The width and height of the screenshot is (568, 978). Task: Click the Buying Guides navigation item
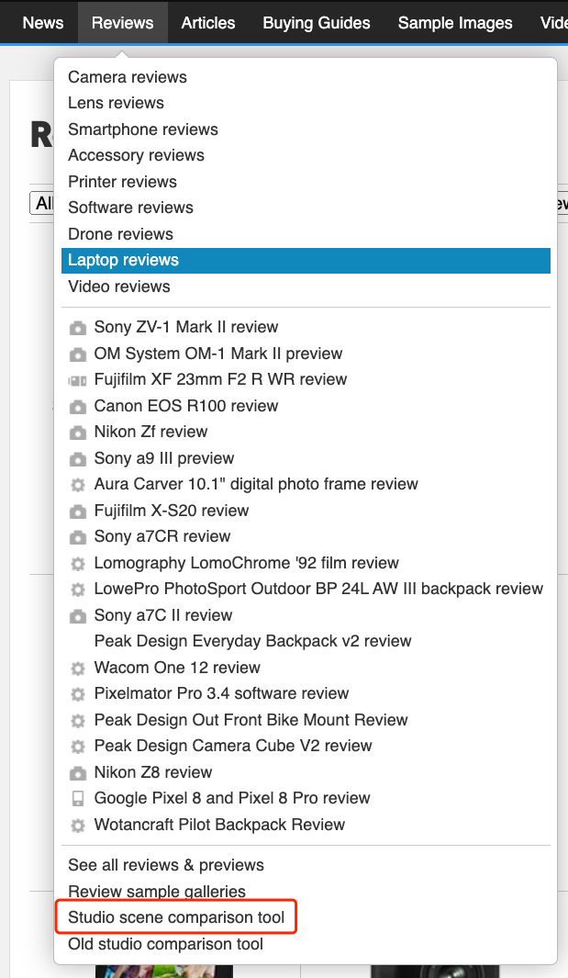click(316, 22)
